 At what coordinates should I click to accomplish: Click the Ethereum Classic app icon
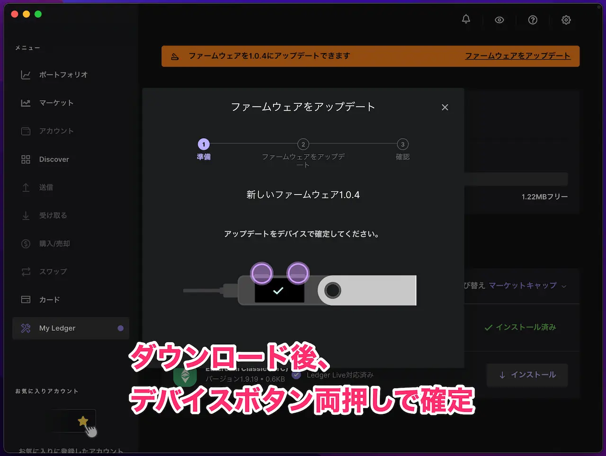(x=185, y=376)
